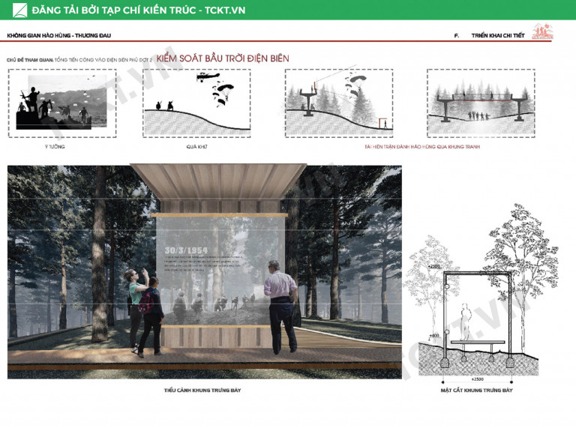Image resolution: width=576 pixels, height=428 pixels.
Task: Click the KHÔNG GIAN HÀO HÙNG - THƯƠNG ĐAU label
Action: coord(58,36)
